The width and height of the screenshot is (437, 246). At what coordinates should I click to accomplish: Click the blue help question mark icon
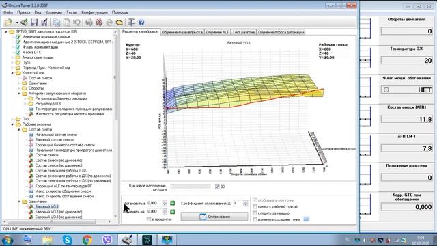(141, 23)
